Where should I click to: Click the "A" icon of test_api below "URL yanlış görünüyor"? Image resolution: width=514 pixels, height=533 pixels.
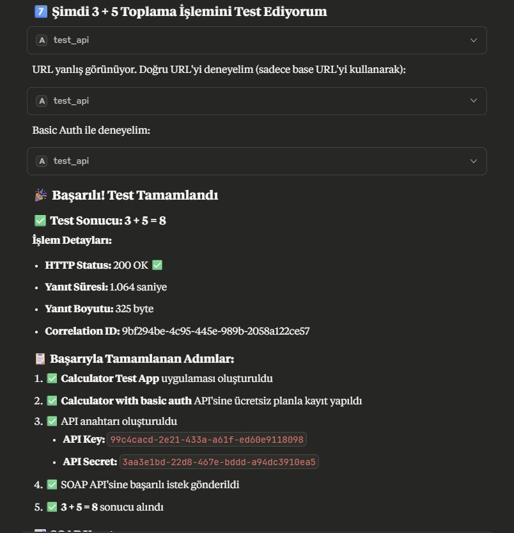point(42,101)
